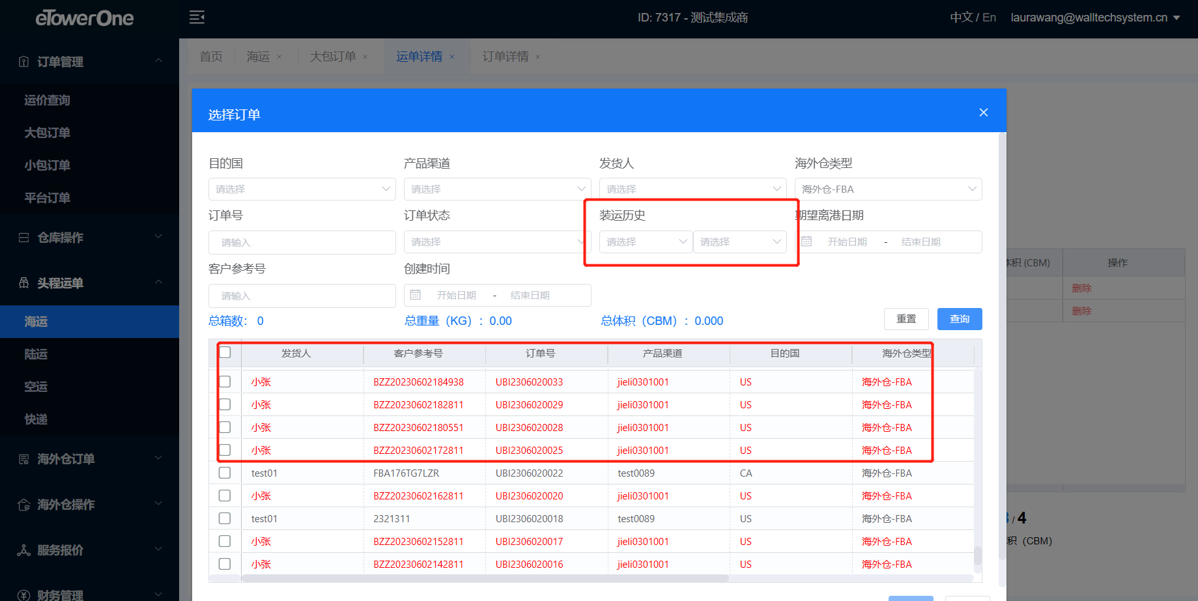This screenshot has width=1198, height=601.
Task: Click calendar icon in 期望离港日期 field
Action: (x=806, y=242)
